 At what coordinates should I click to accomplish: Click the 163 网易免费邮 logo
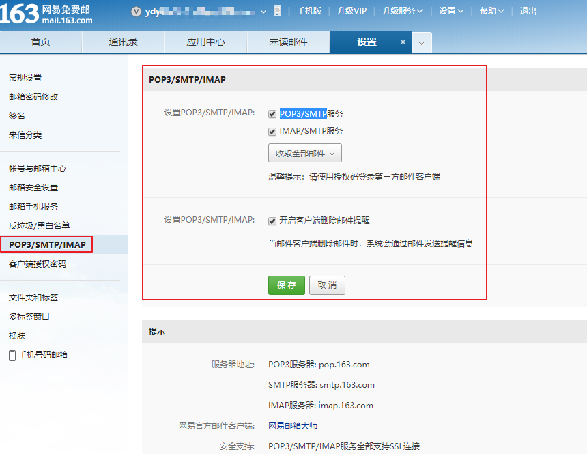pyautogui.click(x=46, y=14)
